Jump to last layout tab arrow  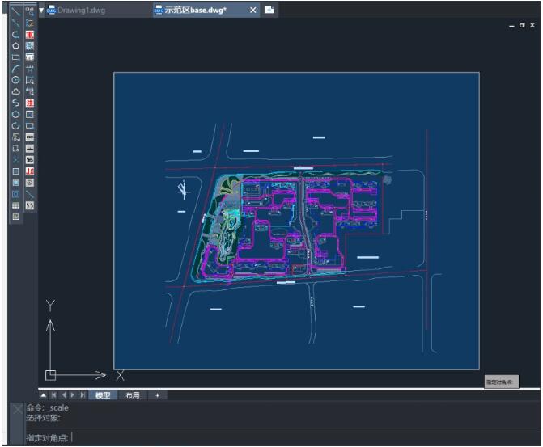coord(83,395)
